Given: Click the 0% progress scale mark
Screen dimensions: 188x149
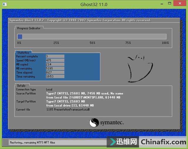Looking at the screenshot, I should tap(19, 43).
